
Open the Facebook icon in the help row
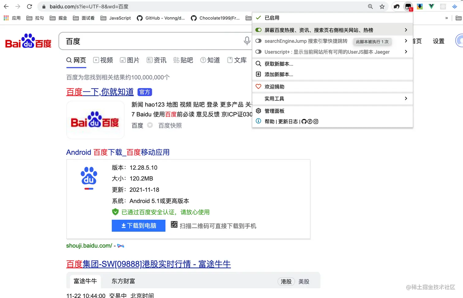tap(310, 121)
